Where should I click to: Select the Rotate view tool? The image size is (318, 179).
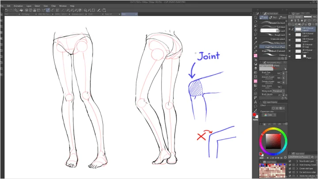256,22
